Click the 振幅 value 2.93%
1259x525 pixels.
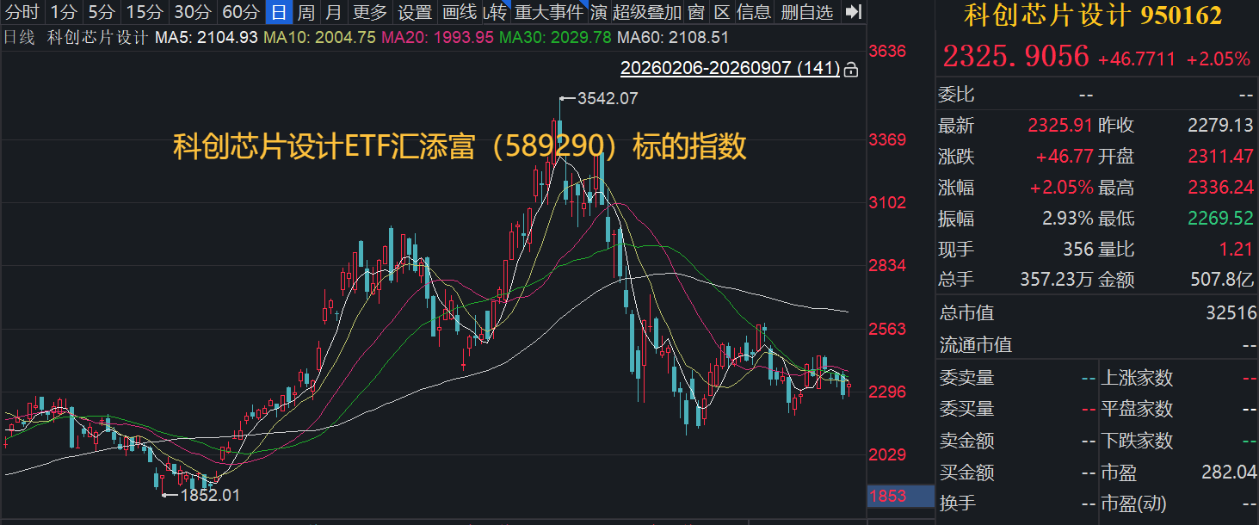coord(1068,219)
